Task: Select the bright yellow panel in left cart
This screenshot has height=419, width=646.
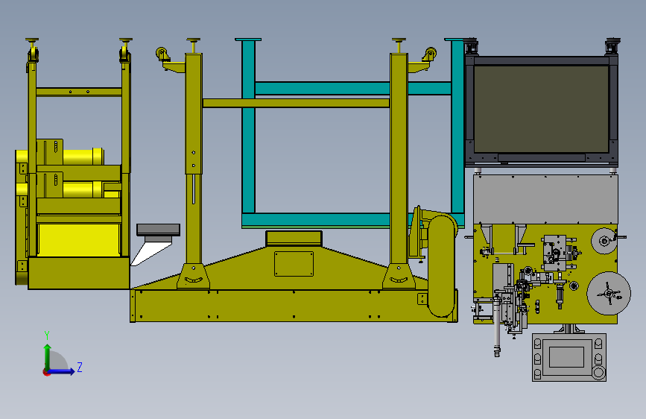Action: (x=79, y=240)
